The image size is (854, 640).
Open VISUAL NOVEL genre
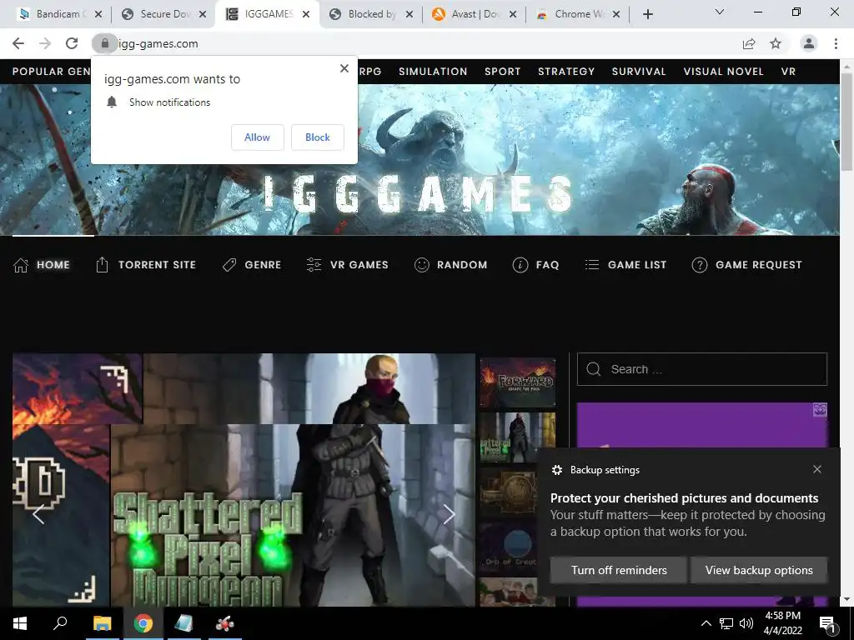724,72
